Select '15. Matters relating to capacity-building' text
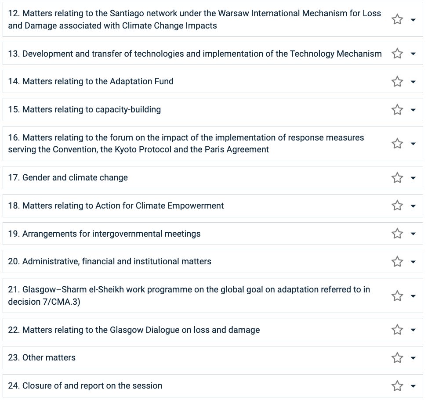428x400 pixels. coord(84,109)
